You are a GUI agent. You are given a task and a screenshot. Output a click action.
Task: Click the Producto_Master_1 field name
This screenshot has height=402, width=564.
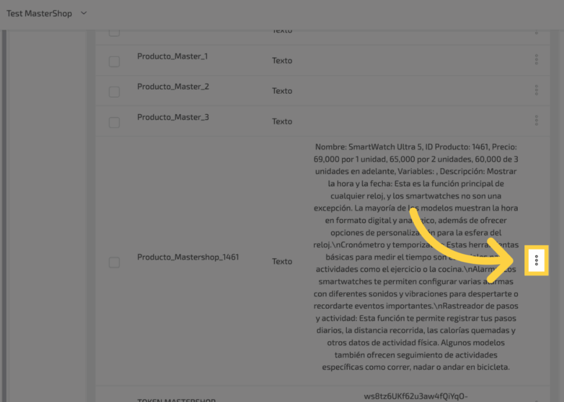point(172,56)
